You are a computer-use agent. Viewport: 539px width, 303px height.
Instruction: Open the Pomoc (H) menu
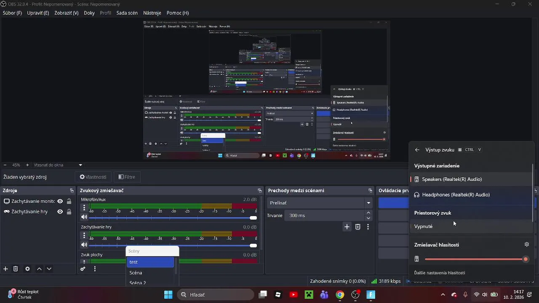coord(178,13)
